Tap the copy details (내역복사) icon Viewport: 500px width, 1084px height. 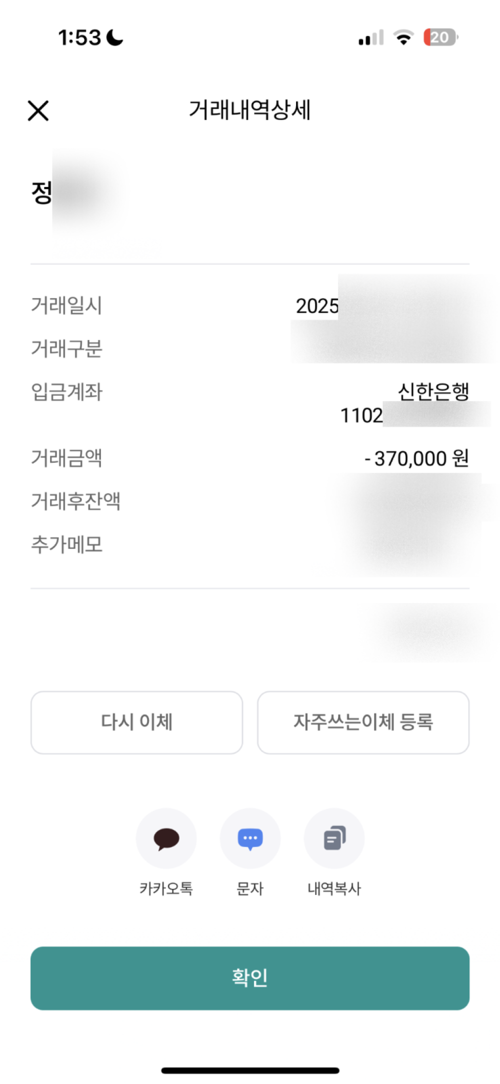[x=334, y=838]
